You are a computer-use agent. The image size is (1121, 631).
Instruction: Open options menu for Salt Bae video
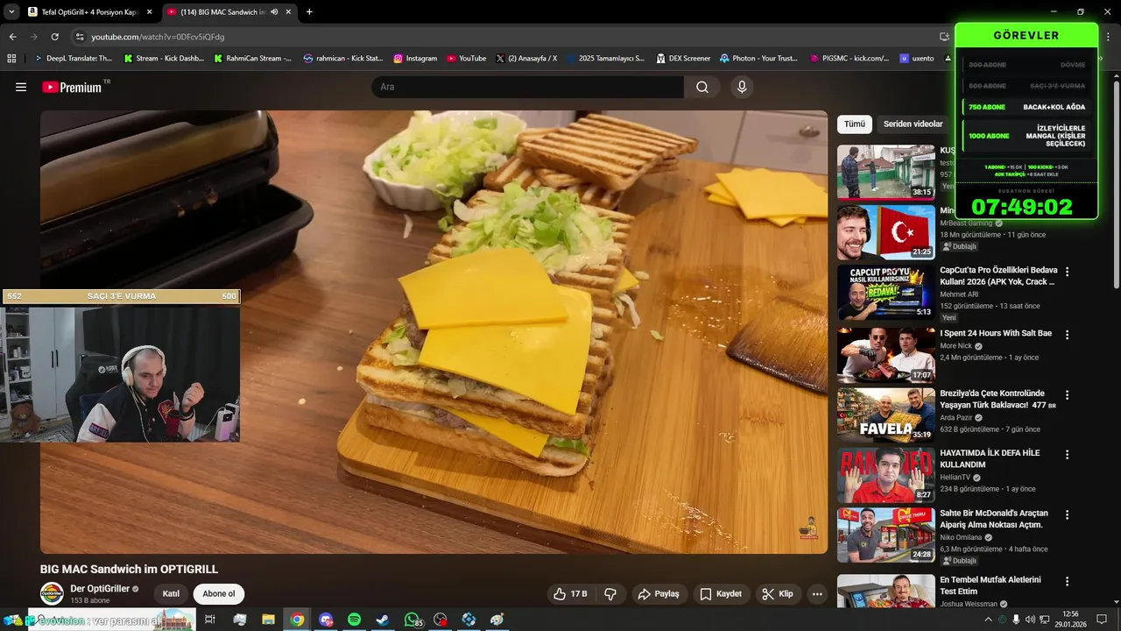pos(1067,334)
